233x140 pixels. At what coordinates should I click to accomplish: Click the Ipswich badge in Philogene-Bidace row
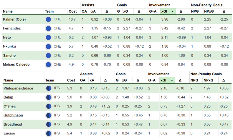49,88
